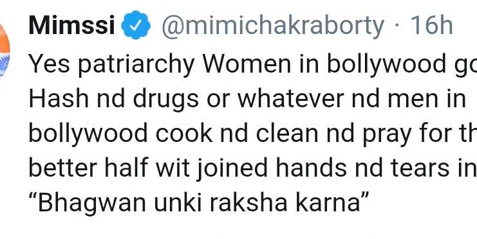The image size is (477, 239).
Task: Click the blue verified badge next to Mimssi
Action: (x=136, y=25)
